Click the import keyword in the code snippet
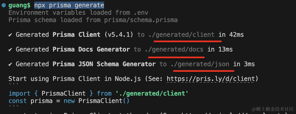 [x=19, y=93]
